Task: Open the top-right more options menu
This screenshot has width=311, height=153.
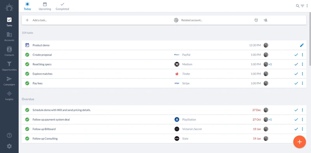Action: pos(307,6)
